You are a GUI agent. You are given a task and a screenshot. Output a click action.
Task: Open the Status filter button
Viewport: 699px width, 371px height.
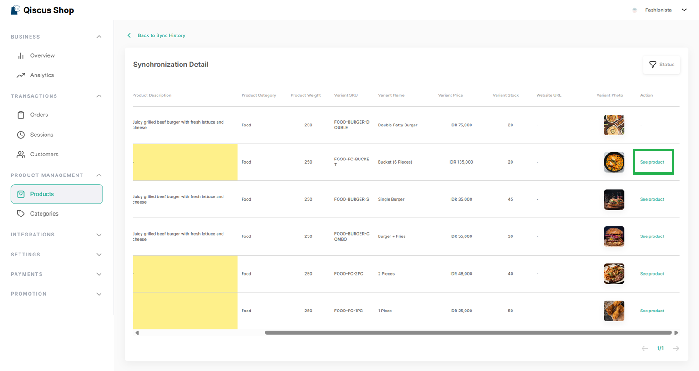tap(662, 65)
